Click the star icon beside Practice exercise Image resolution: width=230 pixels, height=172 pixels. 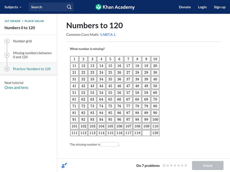[6, 69]
